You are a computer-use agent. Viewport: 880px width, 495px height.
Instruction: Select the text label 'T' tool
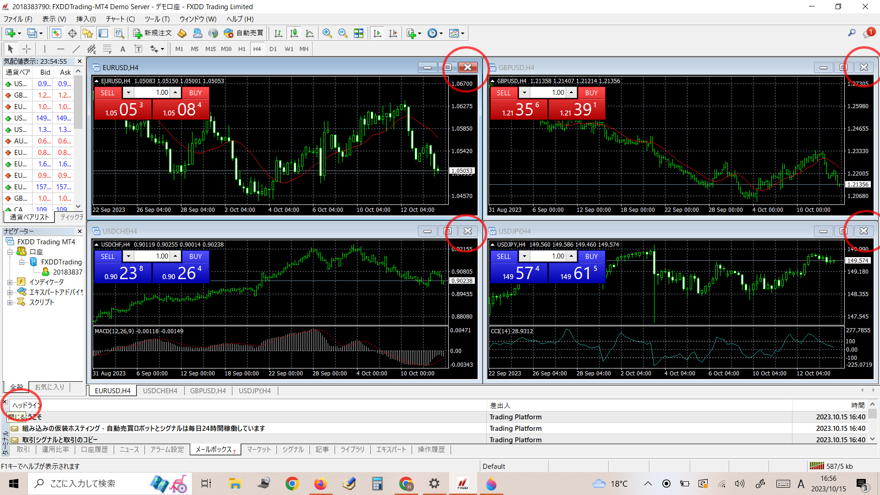tap(138, 49)
